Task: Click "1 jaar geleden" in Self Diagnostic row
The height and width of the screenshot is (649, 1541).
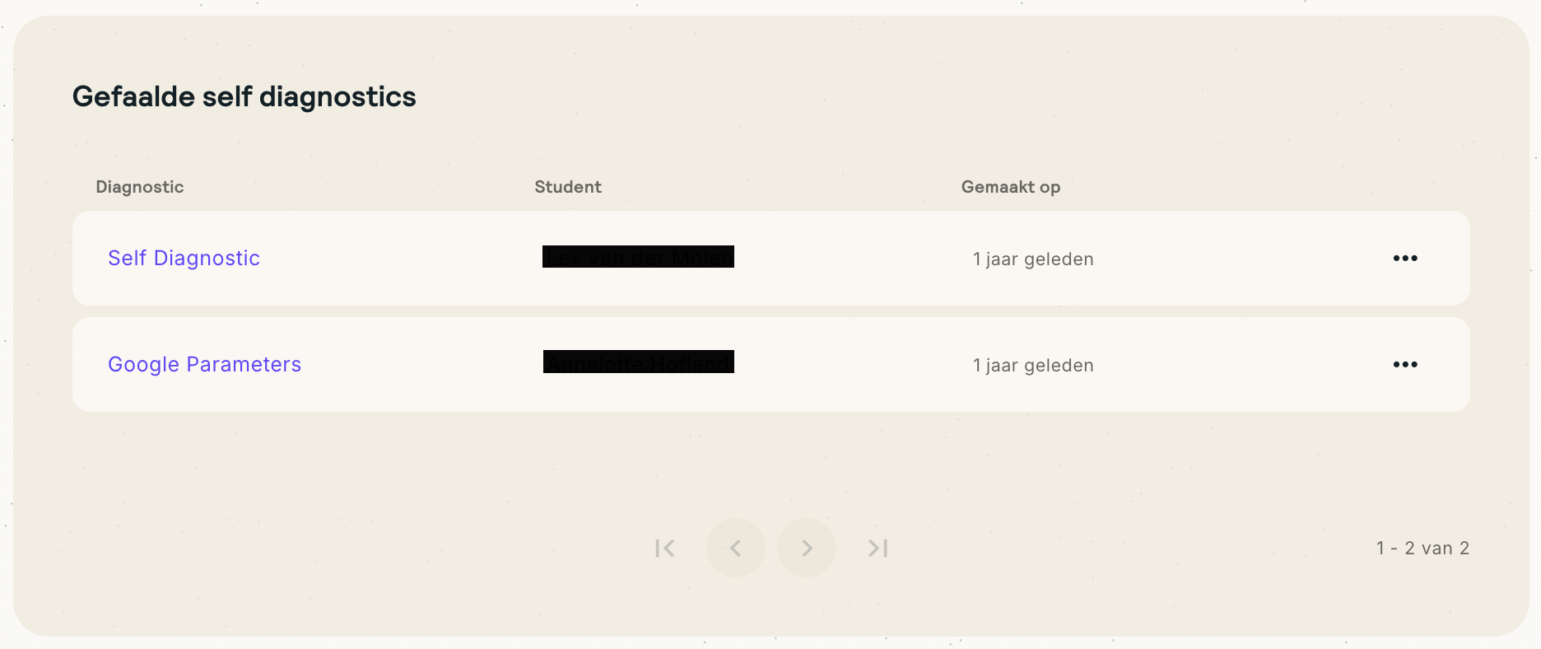Action: (x=1033, y=259)
